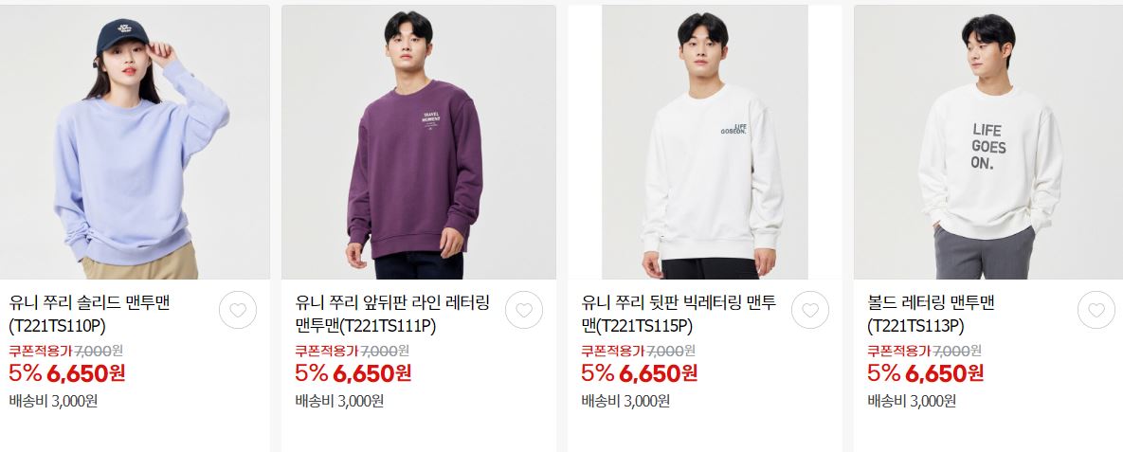This screenshot has height=452, width=1123.
Task: Click 배송비 3,000원 under T221TS115P item
Action: coord(626,401)
